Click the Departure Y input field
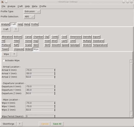 pyautogui.click(x=40, y=90)
